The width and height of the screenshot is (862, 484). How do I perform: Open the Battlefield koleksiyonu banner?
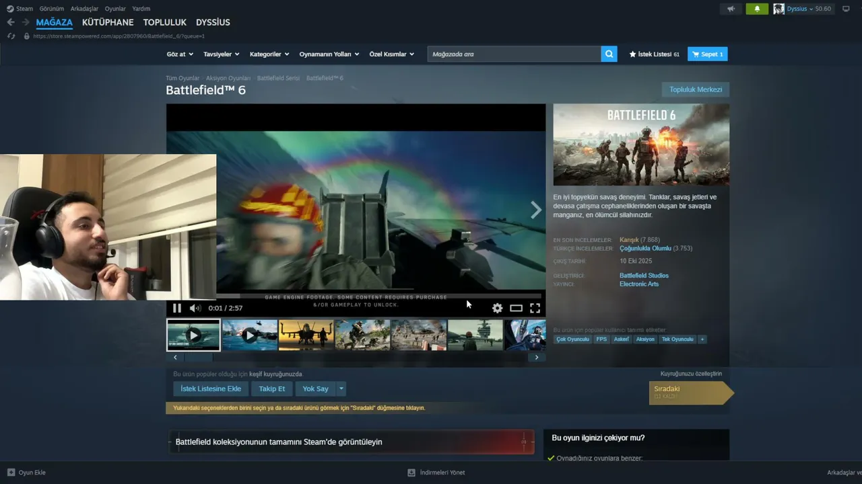click(350, 442)
